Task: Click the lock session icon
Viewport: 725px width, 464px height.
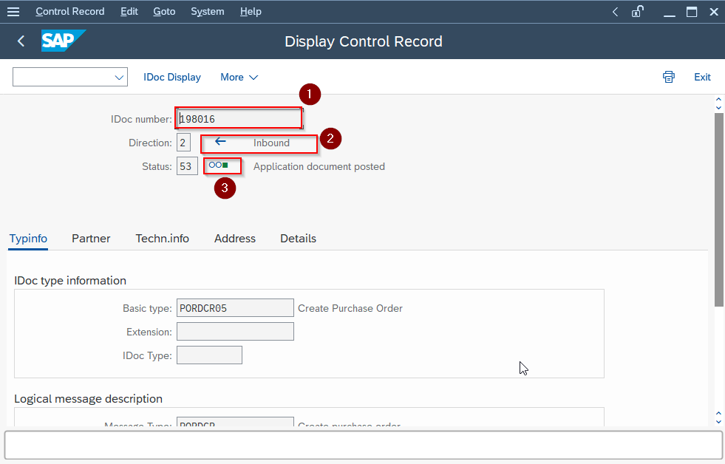Action: click(x=638, y=12)
